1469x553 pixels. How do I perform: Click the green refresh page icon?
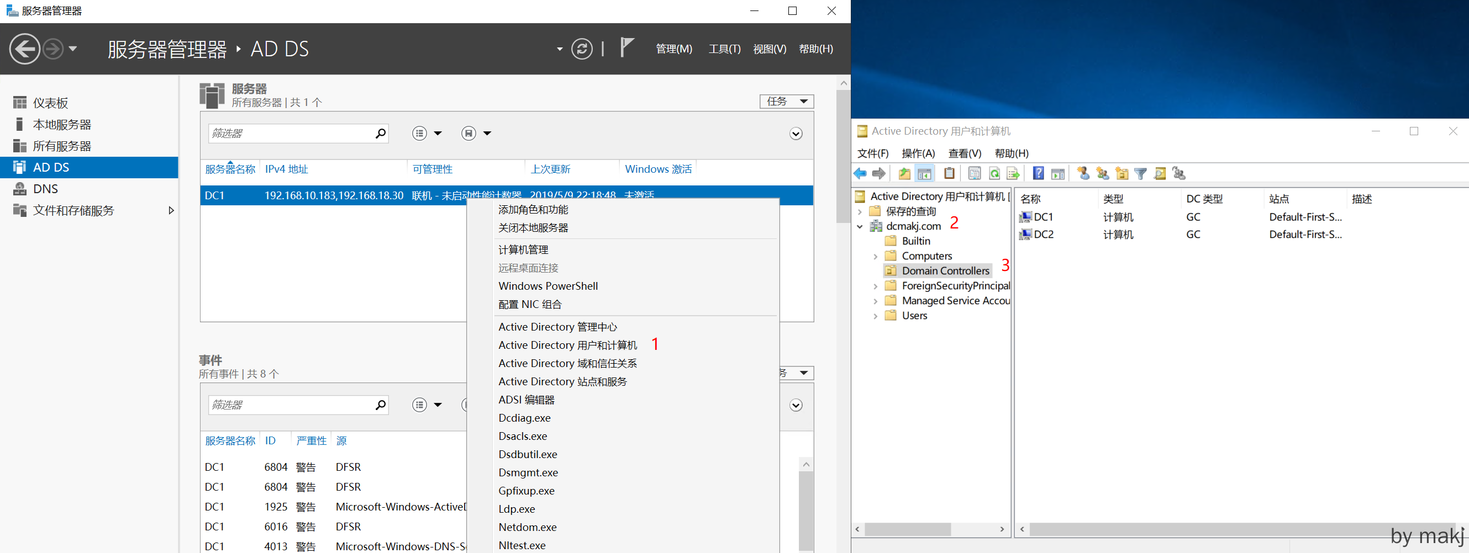click(994, 174)
